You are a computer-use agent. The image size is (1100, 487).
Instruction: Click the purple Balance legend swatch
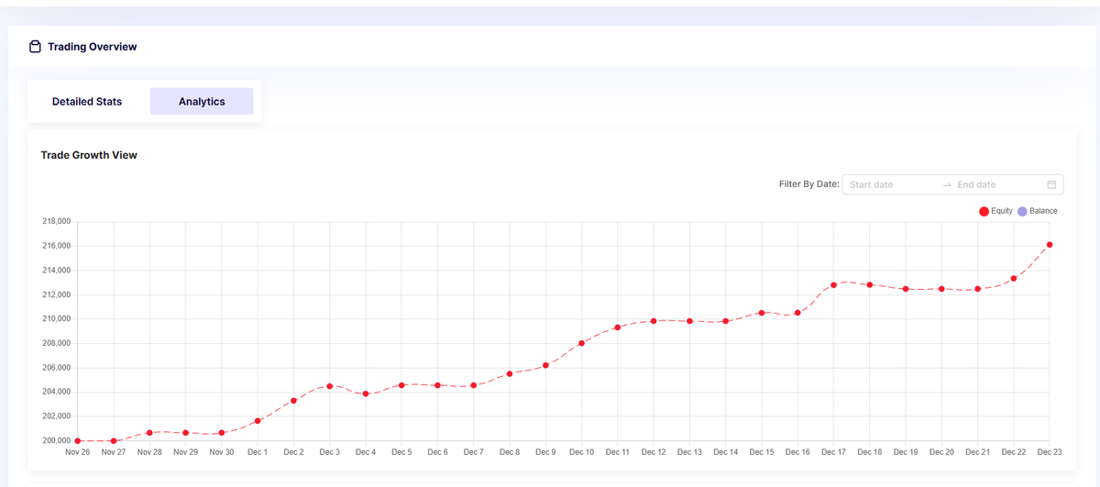pos(1023,211)
